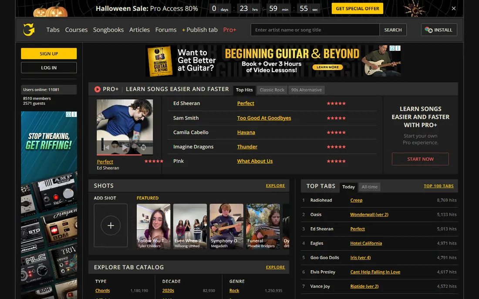Focus the artist or song search field
The width and height of the screenshot is (479, 299).
(x=315, y=30)
